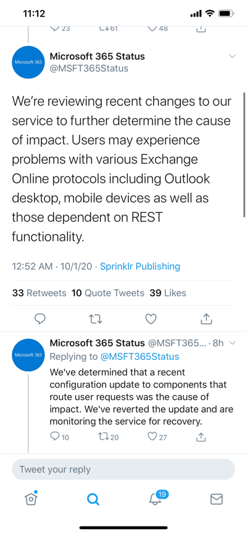Reply to the configuration update tweet
Image resolution: width=247 pixels, height=534 pixels.
pyautogui.click(x=59, y=436)
